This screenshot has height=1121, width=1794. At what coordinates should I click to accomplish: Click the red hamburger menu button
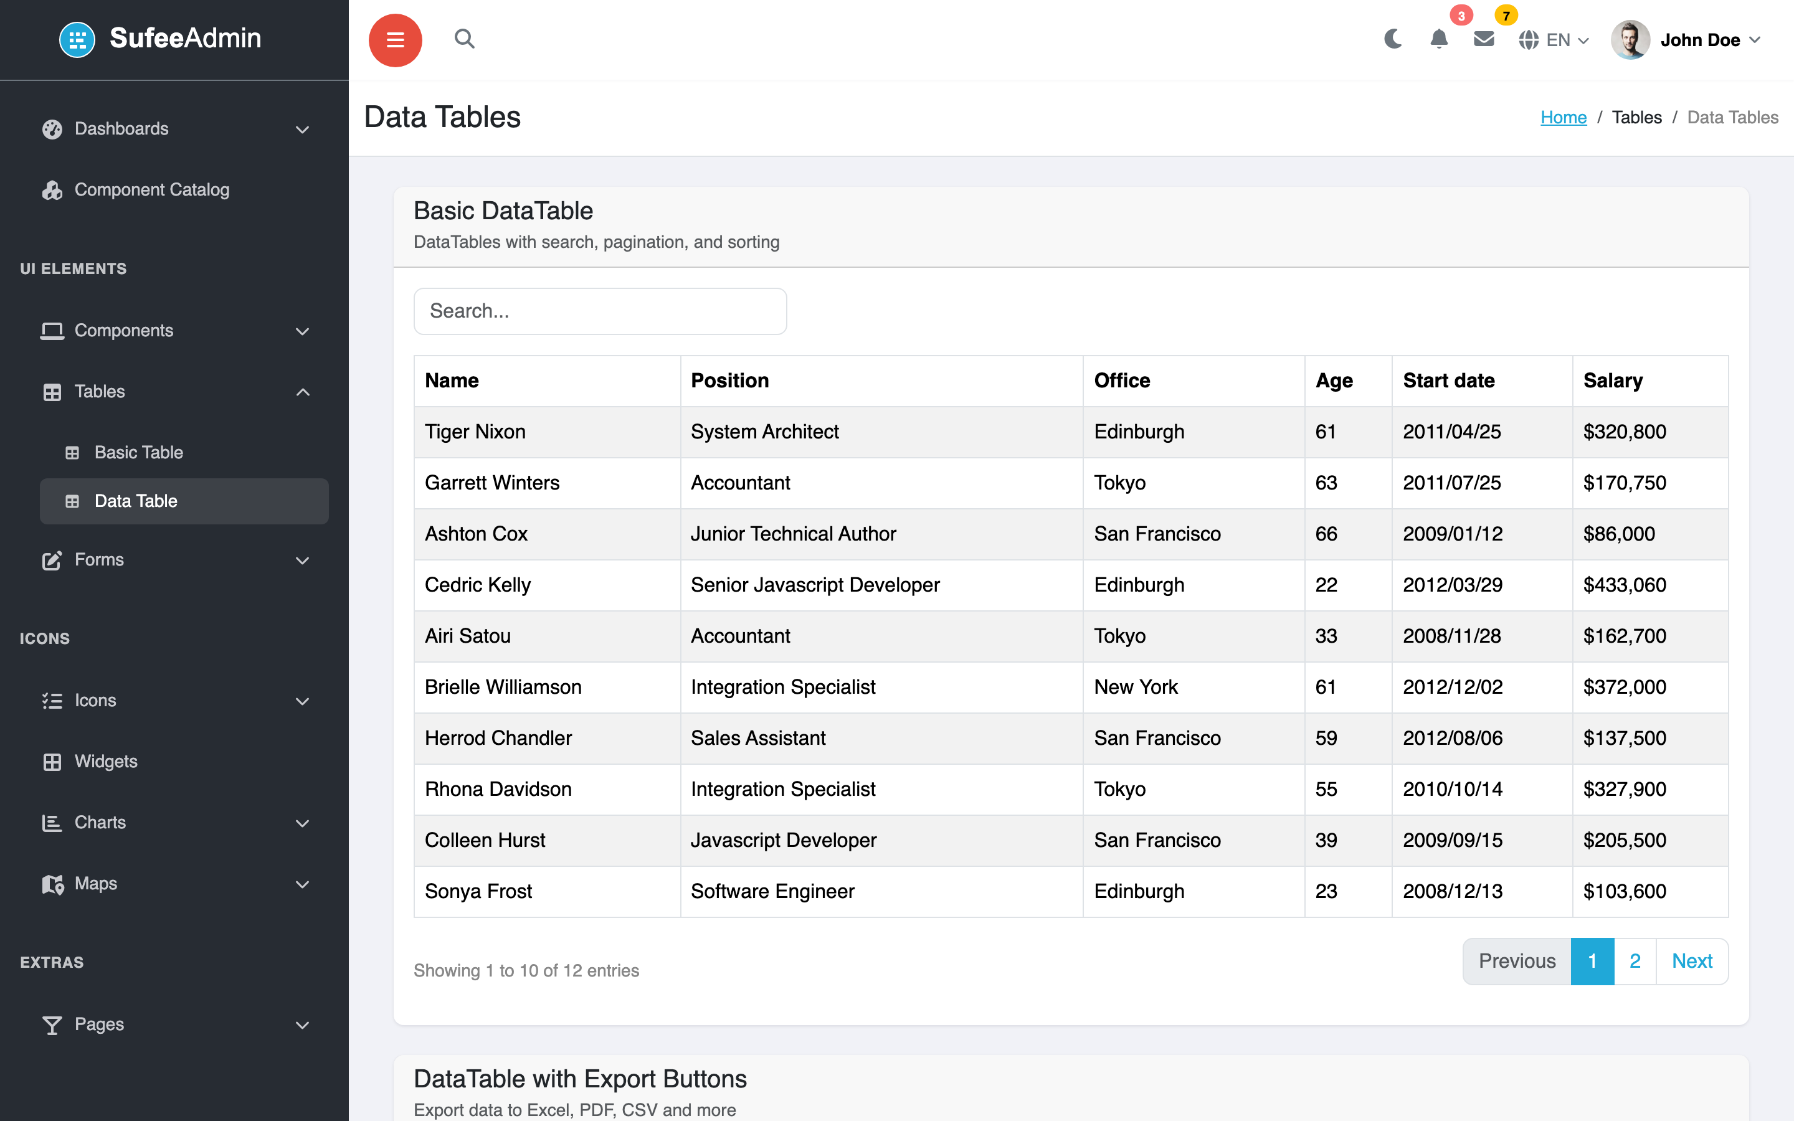coord(395,40)
